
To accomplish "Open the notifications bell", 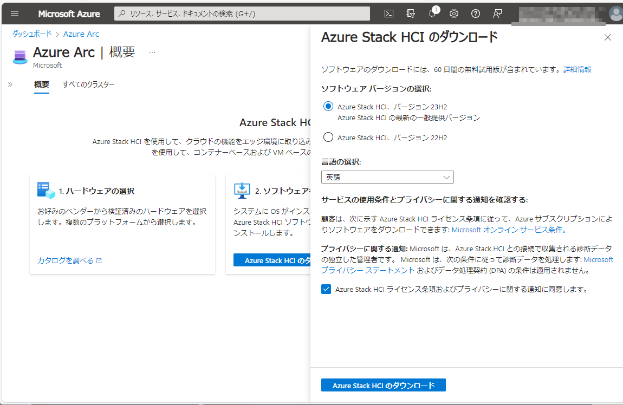I will (433, 13).
